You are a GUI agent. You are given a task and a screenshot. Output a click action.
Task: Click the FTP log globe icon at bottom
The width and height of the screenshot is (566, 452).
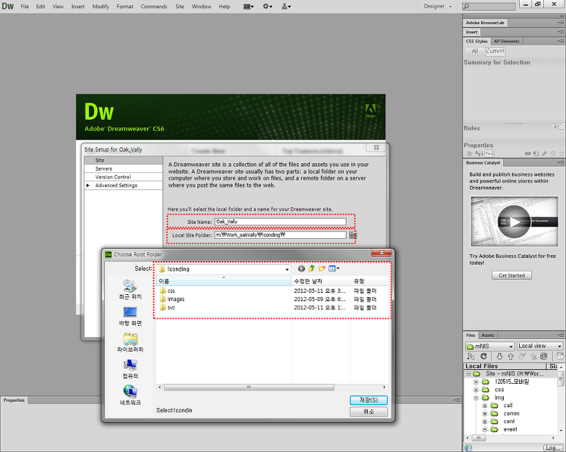[x=469, y=448]
